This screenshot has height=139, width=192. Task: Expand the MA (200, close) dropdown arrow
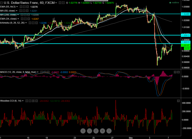tap(18, 15)
